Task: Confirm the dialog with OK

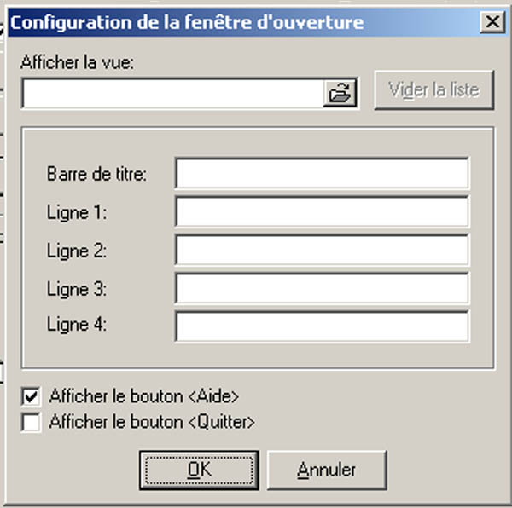Action: coord(199,470)
